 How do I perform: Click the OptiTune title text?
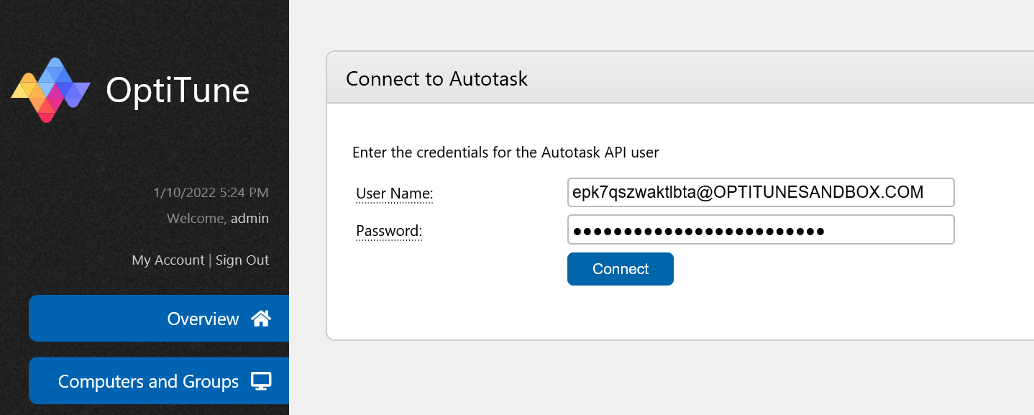pyautogui.click(x=178, y=91)
